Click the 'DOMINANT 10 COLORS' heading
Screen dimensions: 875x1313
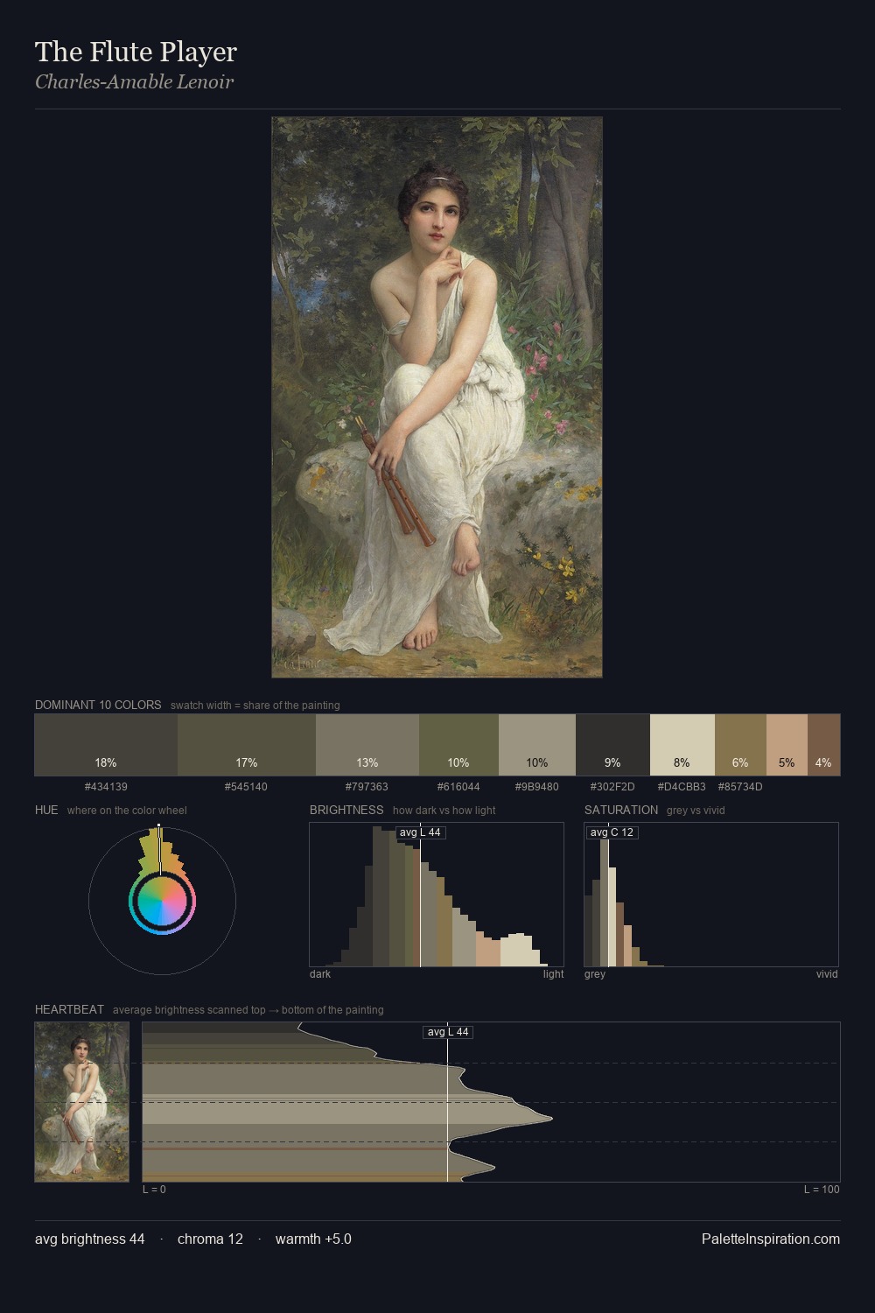(98, 705)
